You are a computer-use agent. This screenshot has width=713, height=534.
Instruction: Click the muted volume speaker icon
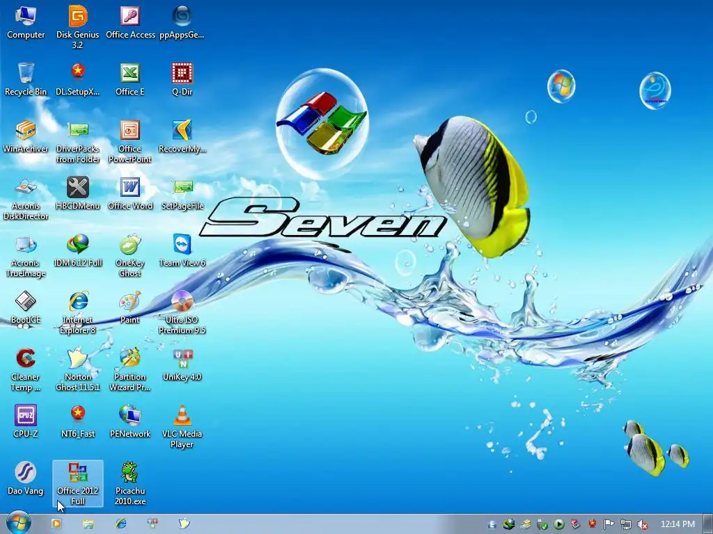tap(643, 524)
